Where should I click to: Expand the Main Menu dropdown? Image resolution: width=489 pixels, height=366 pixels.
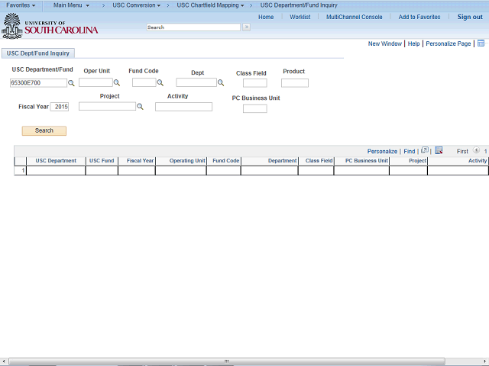71,5
